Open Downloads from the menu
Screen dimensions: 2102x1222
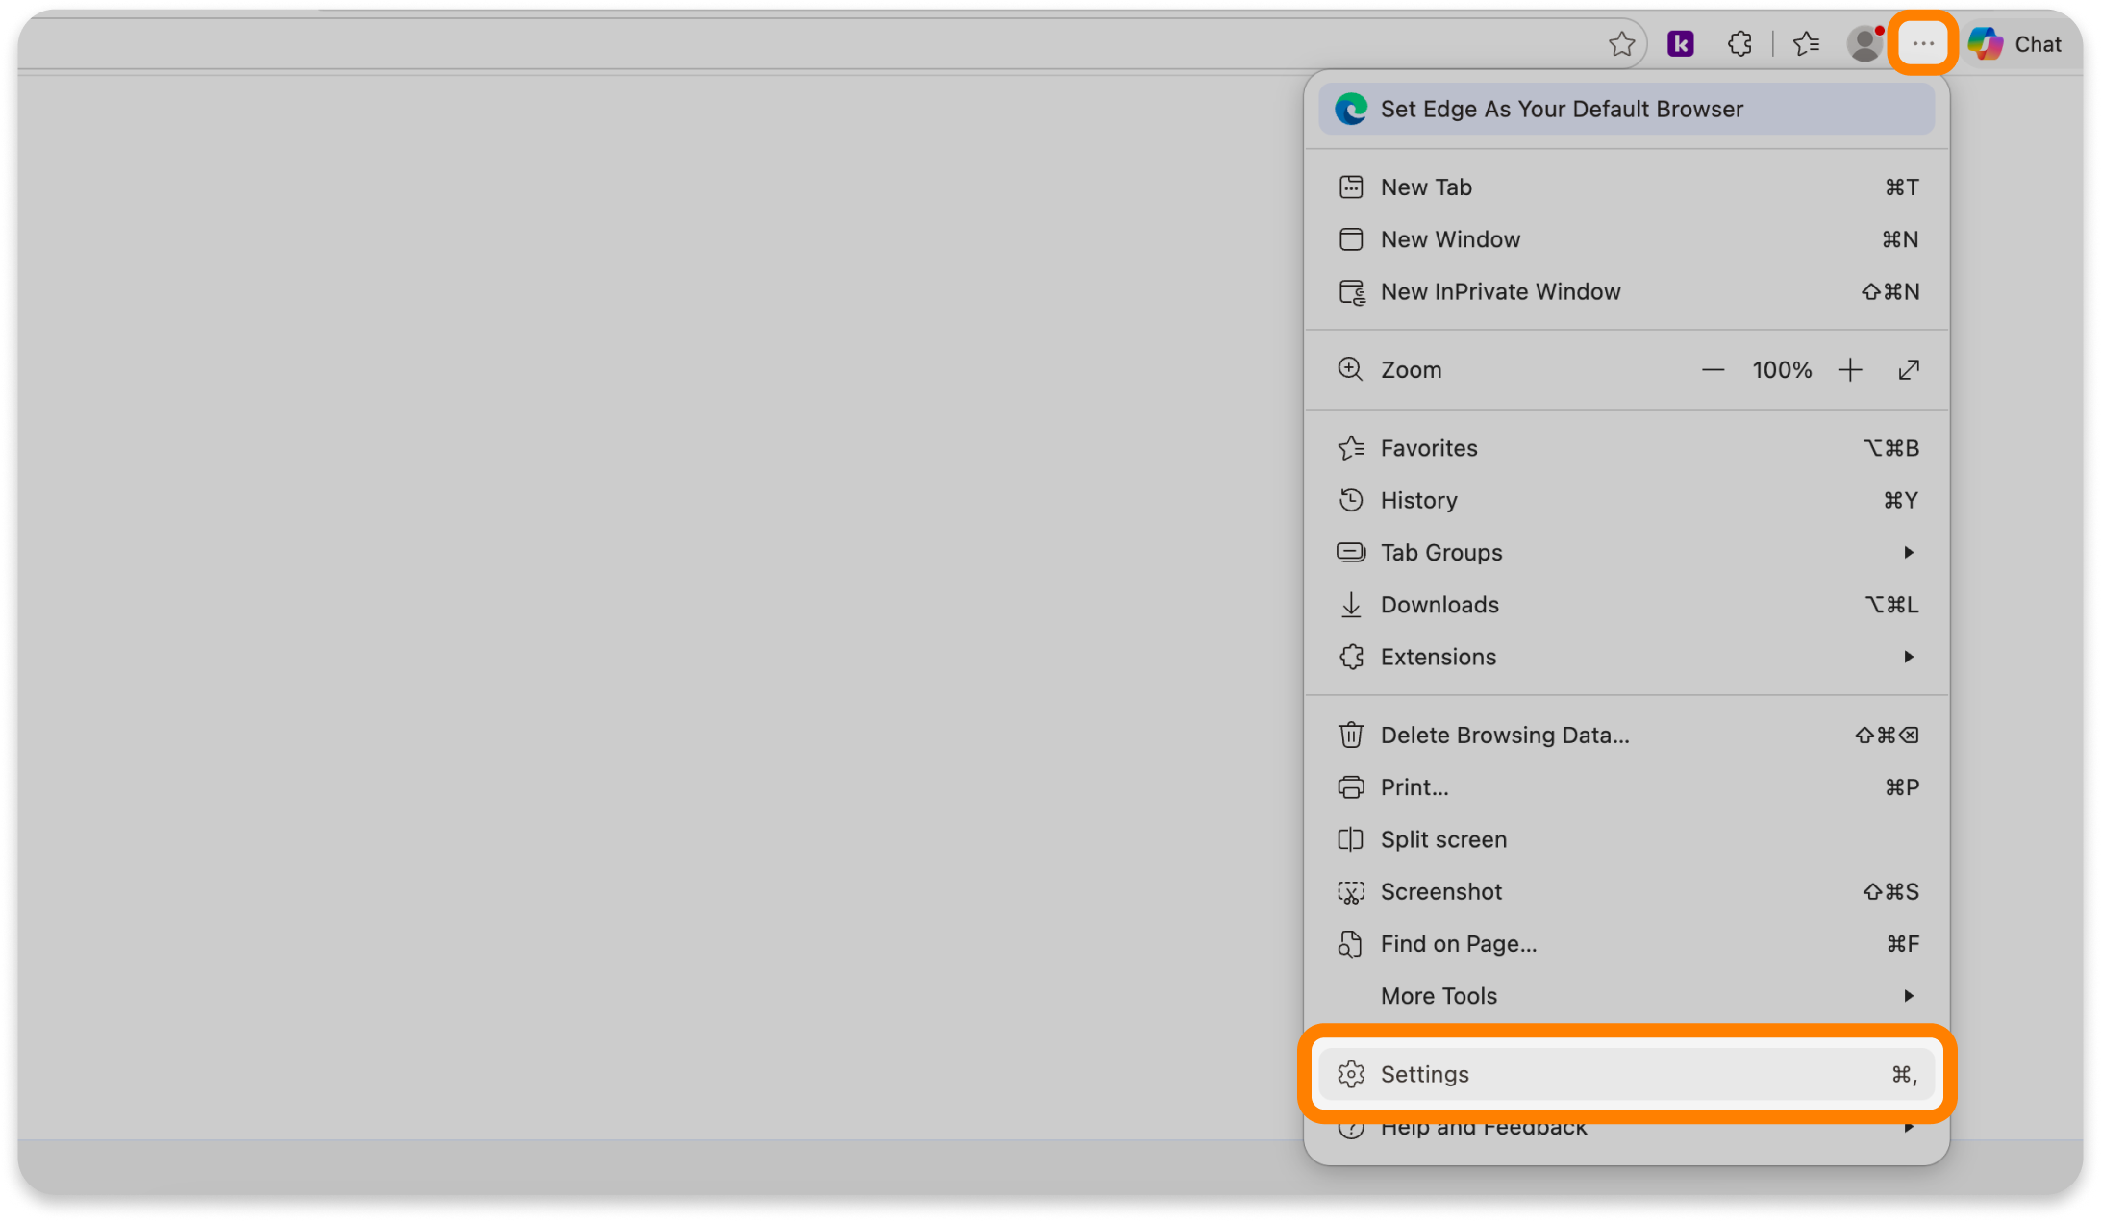[1626, 605]
